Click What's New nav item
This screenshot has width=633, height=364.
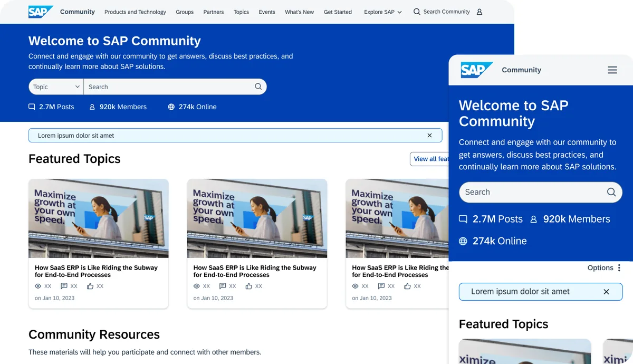pos(299,12)
